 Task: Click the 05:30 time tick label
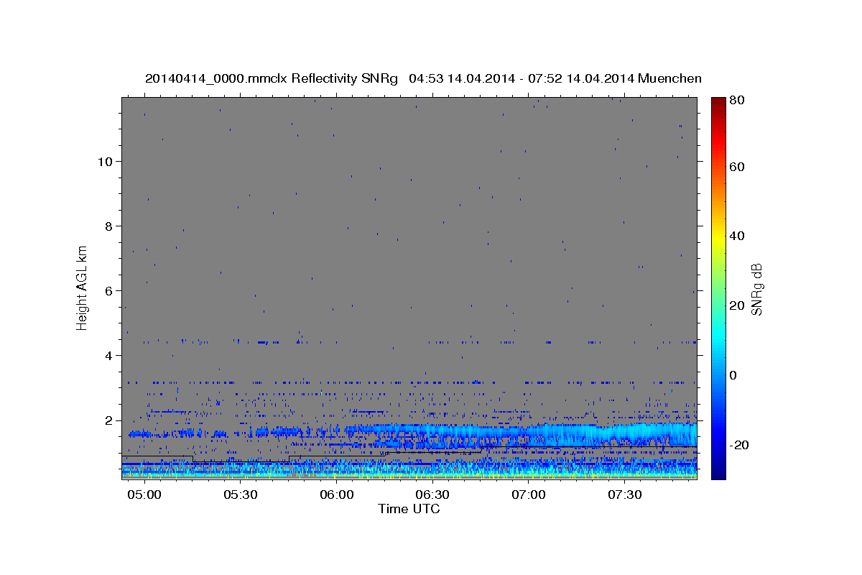(x=241, y=495)
